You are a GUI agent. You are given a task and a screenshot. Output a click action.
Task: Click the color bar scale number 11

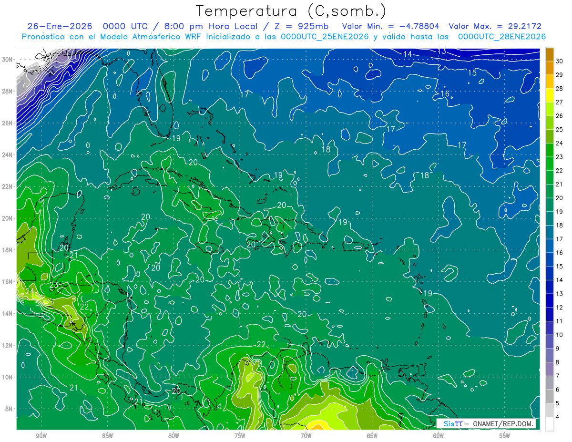[559, 321]
